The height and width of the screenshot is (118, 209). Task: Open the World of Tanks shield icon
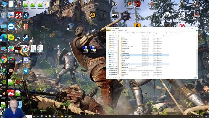(182, 4)
